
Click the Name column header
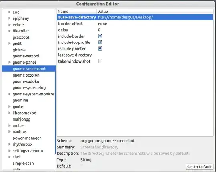coord(77,12)
